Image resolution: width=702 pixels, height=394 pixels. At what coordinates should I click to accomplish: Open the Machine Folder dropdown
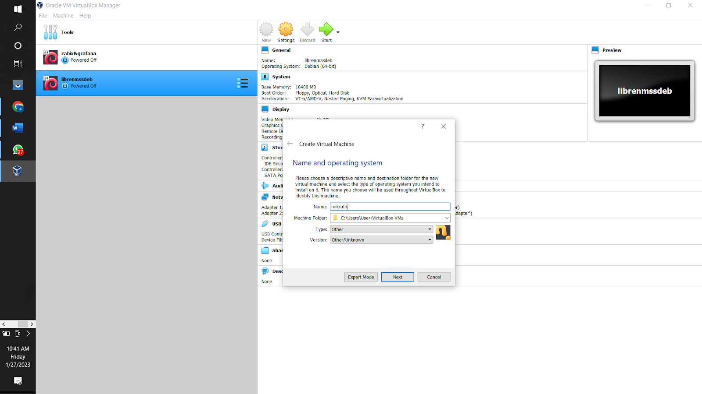(390, 218)
